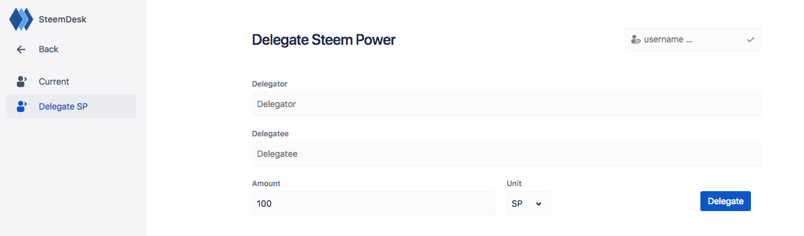This screenshot has height=236, width=804.
Task: Click the blue Delegate button
Action: click(725, 201)
